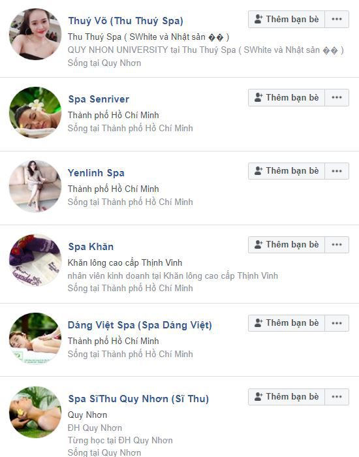Send friend request to Yenlinh Spa

tap(287, 171)
